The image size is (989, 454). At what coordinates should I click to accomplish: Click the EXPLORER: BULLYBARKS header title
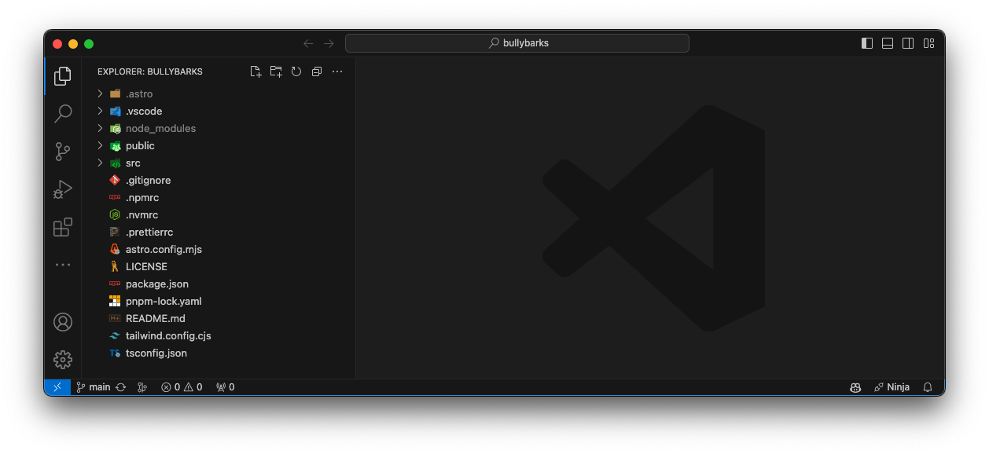[x=150, y=71]
